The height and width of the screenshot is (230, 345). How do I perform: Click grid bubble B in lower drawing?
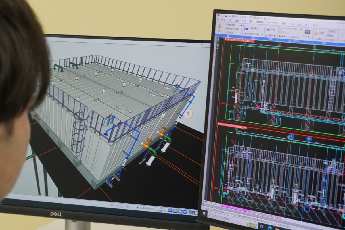pos(309,139)
